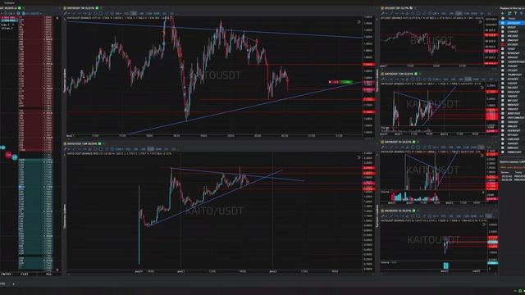Select the BTCUSDT row with the red marker in the watchlist
This screenshot has height=295, width=525.
point(512,44)
